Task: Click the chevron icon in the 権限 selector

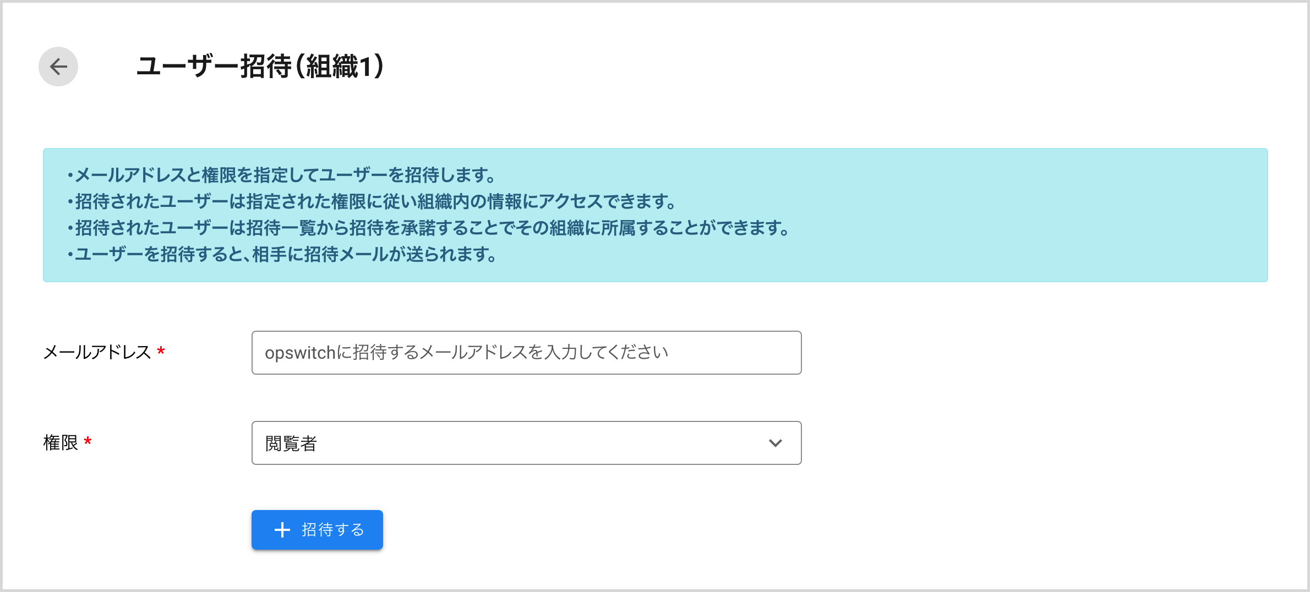Action: point(776,442)
